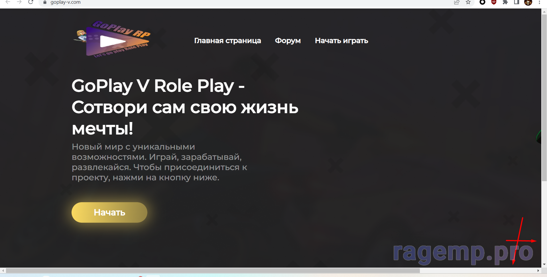
Task: Bookmark this page with the star icon
Action: click(468, 2)
